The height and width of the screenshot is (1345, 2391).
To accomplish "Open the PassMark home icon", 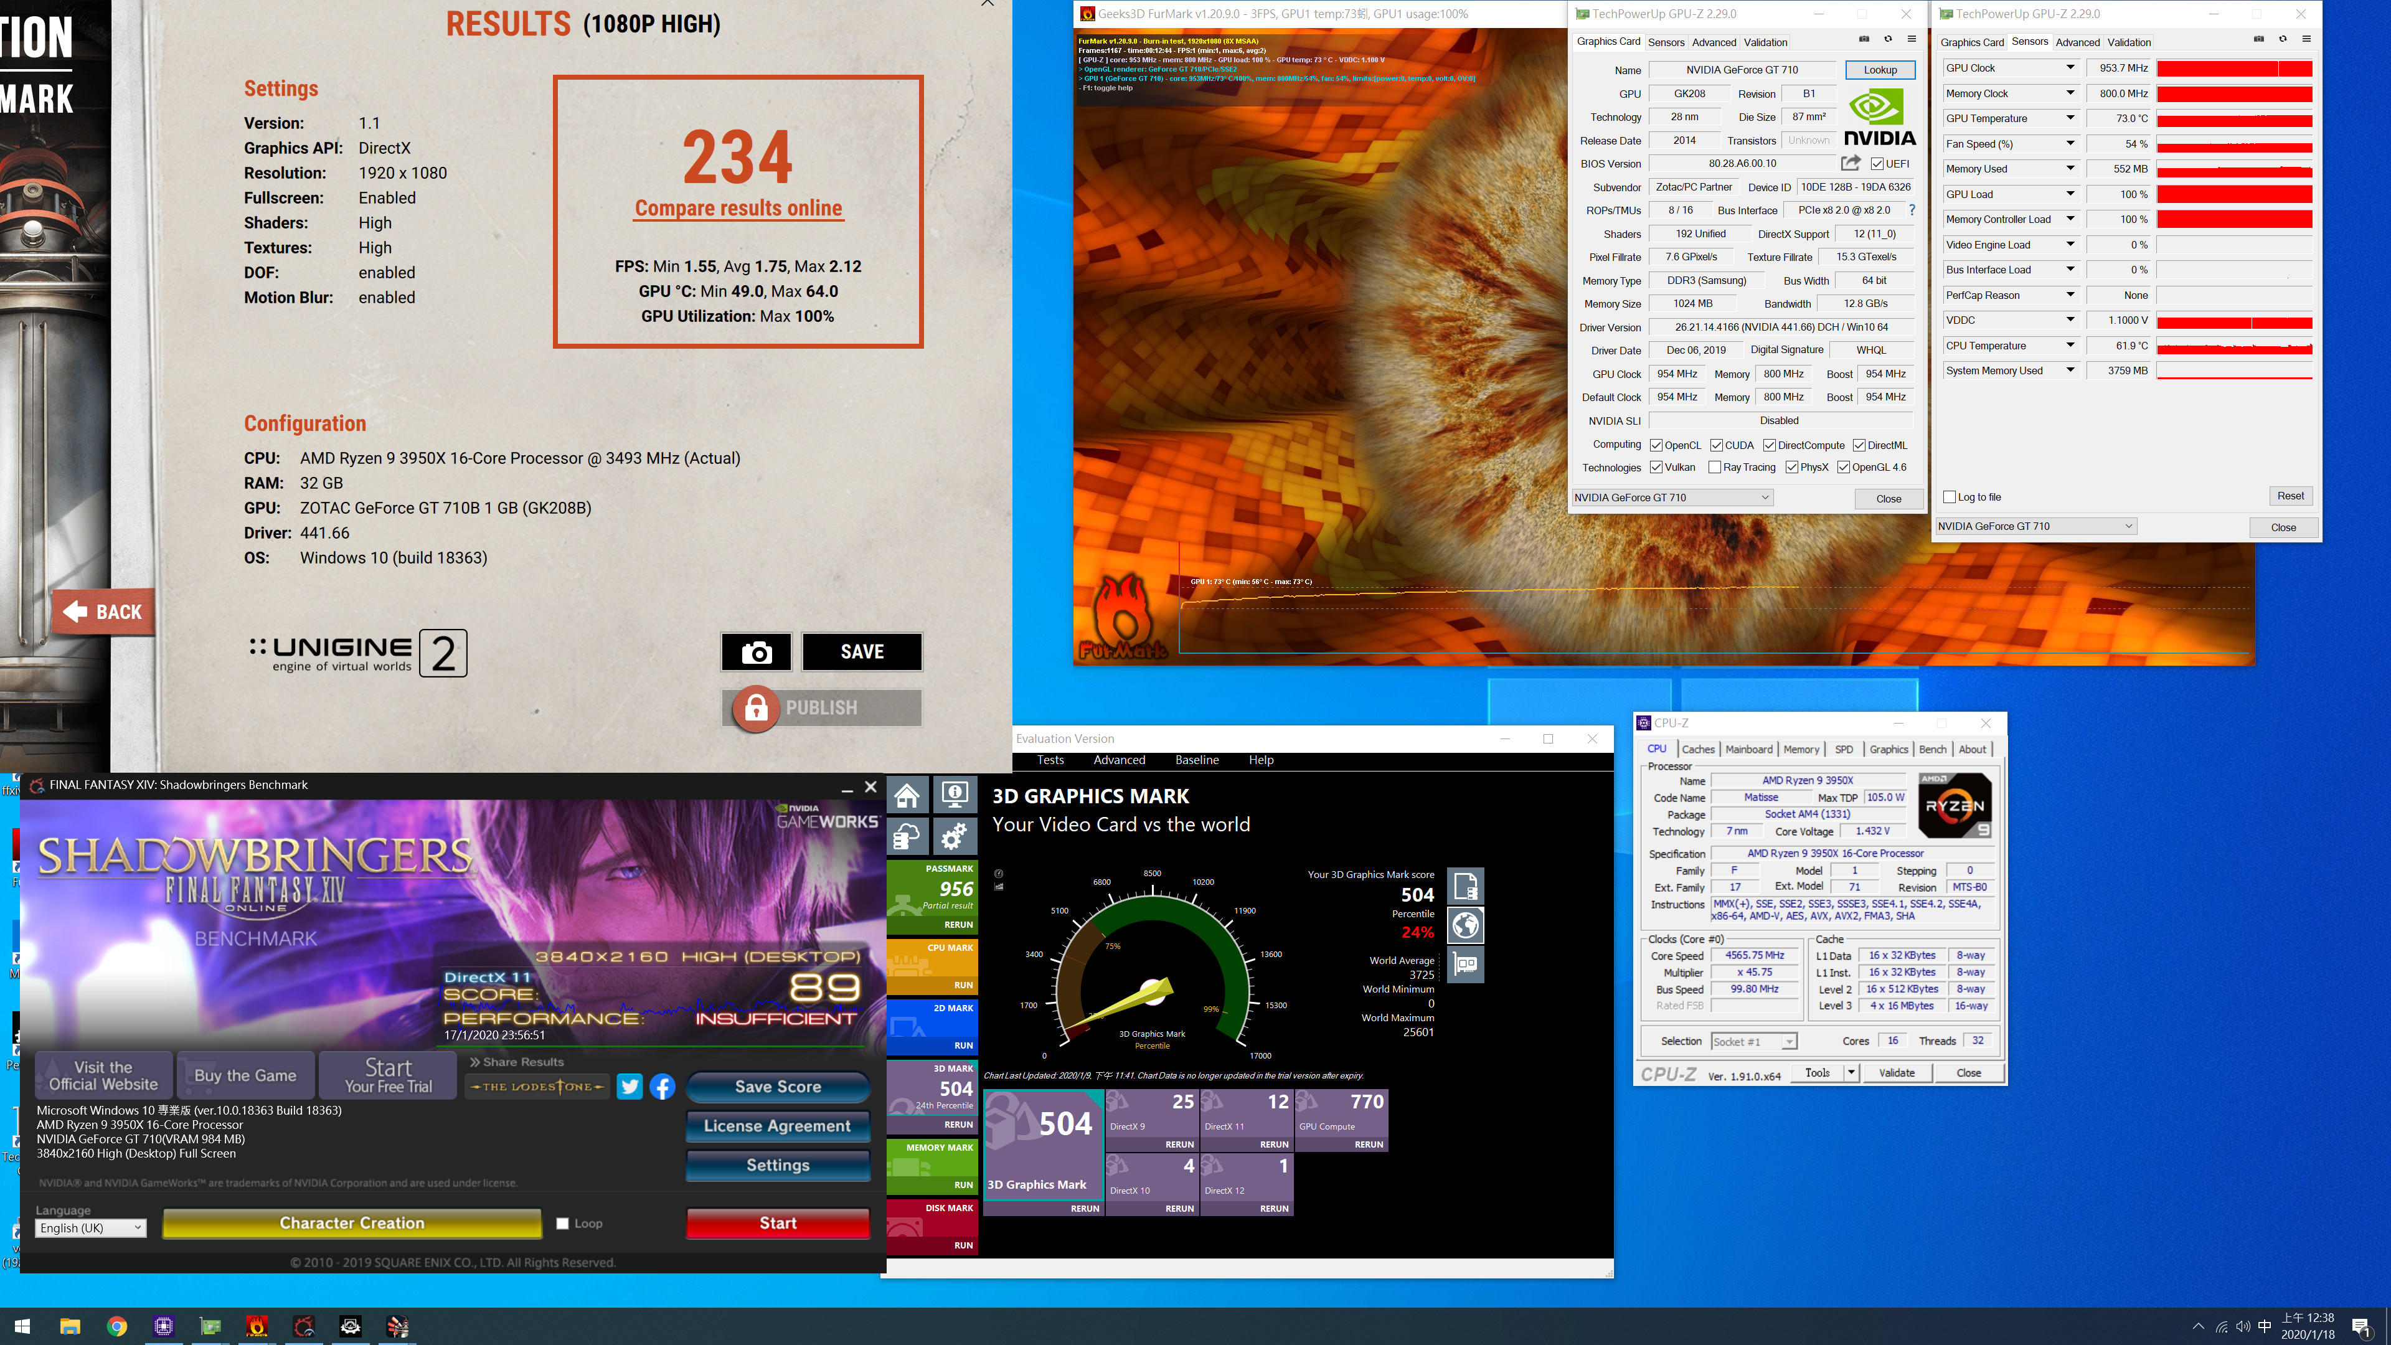I will click(908, 796).
